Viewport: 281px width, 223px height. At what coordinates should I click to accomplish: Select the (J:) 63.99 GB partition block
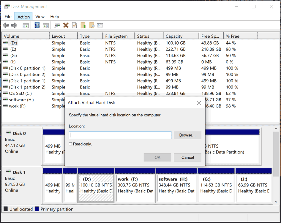(254, 185)
